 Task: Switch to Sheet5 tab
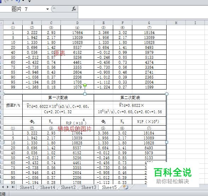[109, 187]
